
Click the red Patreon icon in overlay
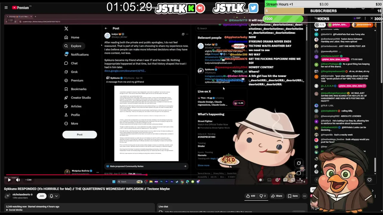coord(200,8)
